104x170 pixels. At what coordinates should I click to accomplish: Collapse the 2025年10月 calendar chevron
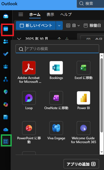(19, 39)
